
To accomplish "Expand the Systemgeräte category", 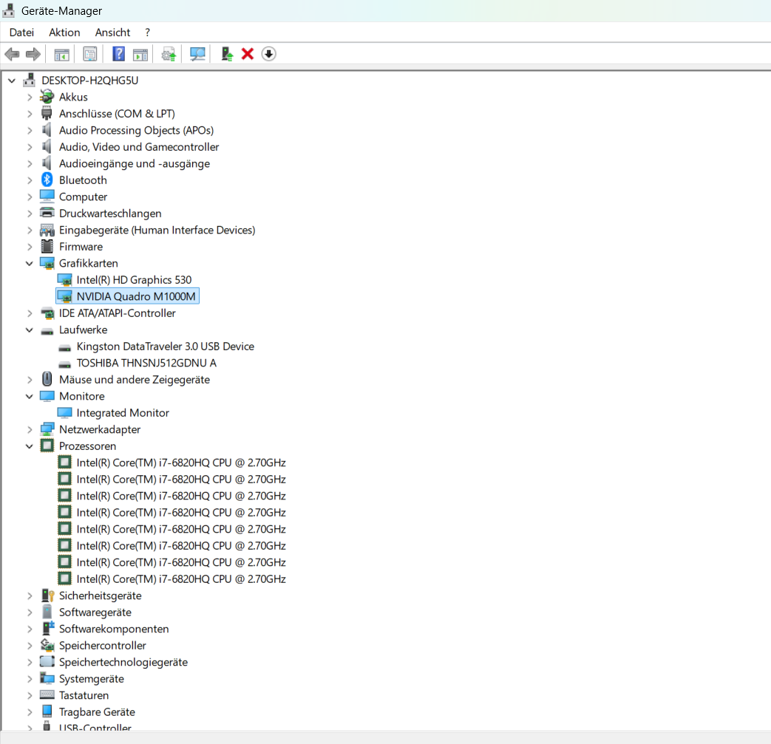I will [30, 679].
